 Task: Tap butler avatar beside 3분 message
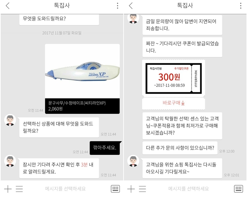[10, 161]
